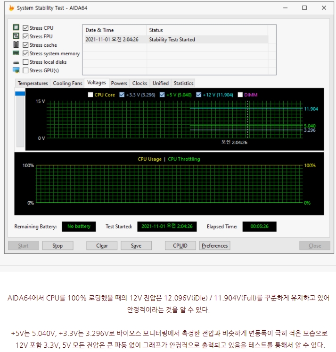Click the CPU Usage graph label

click(x=149, y=159)
